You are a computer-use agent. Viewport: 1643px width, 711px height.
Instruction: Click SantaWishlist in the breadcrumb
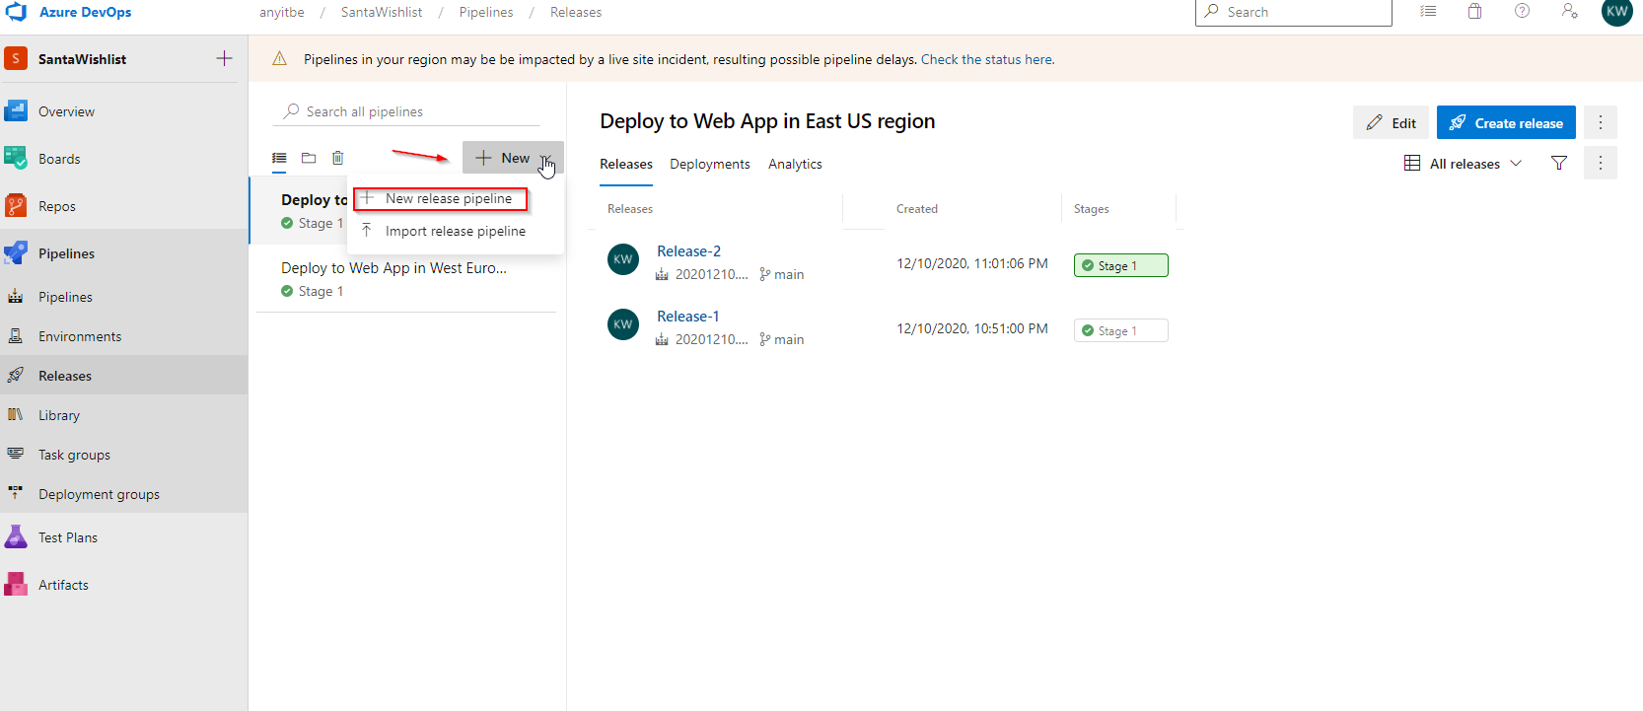tap(382, 12)
